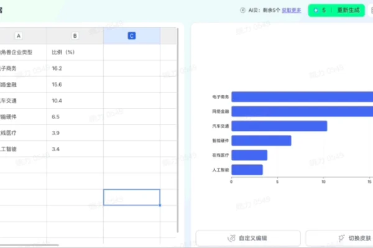
Task: Click the 企业类型 header cell in column A
Action: (24, 52)
